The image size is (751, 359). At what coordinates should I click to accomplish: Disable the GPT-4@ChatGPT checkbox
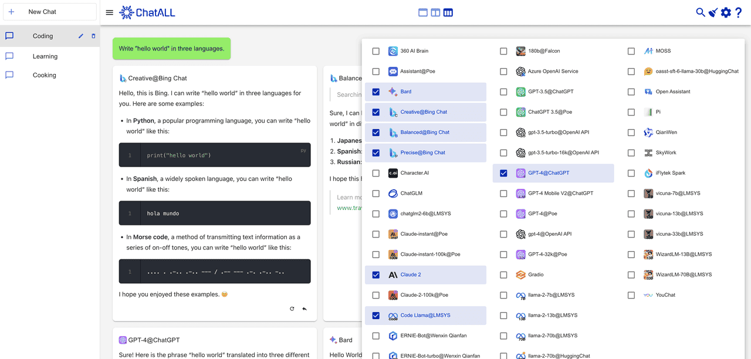503,173
